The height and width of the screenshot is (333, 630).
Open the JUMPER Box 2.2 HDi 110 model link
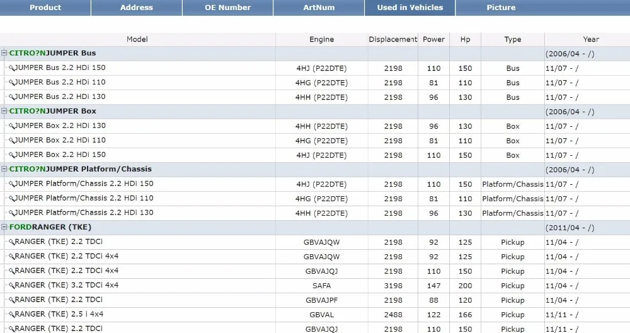click(60, 140)
